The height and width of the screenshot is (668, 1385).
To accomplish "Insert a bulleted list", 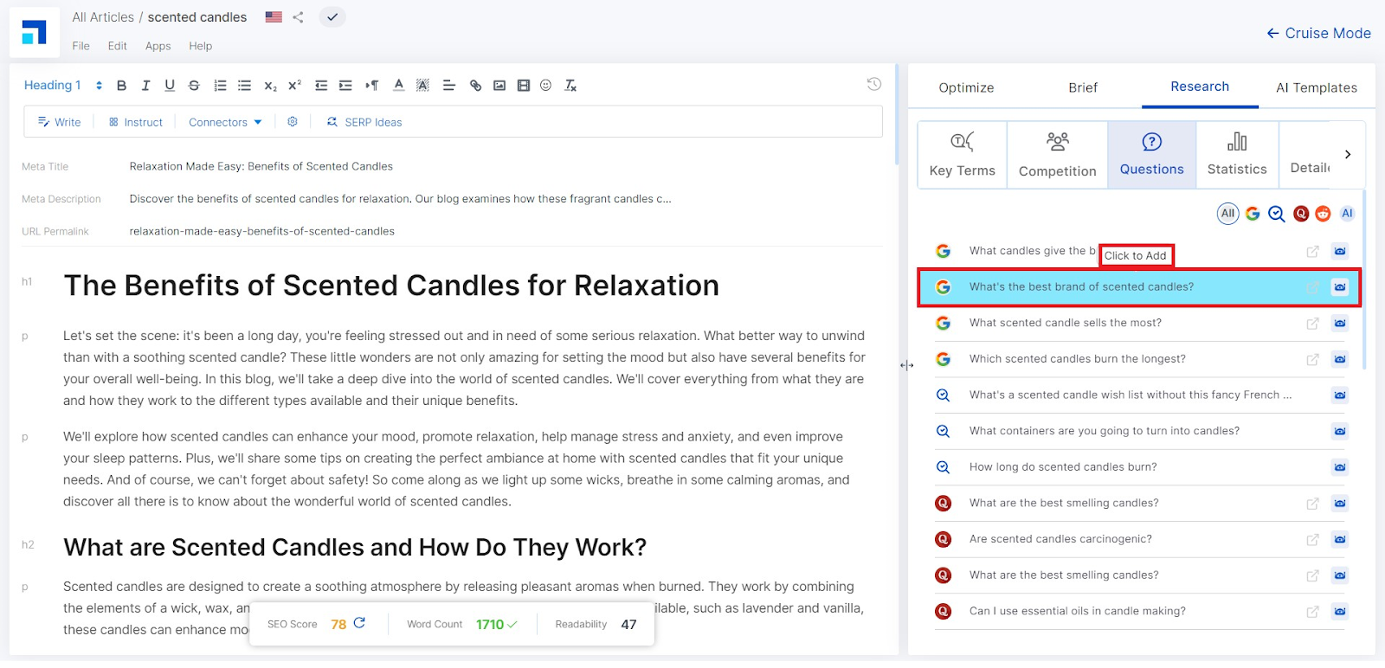I will [244, 86].
